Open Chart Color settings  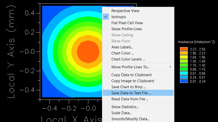pos(138,53)
